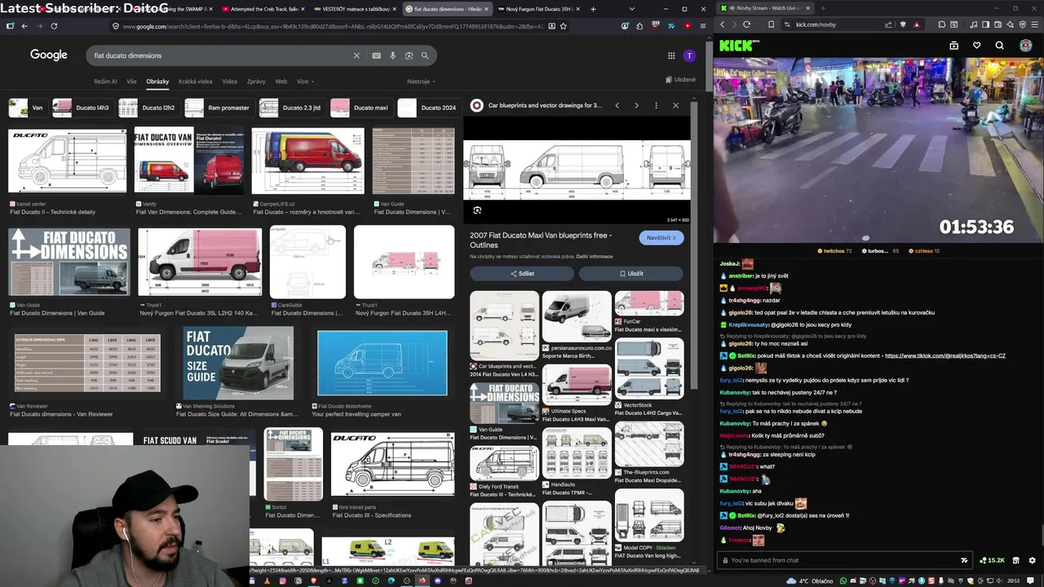Expand the Více dropdown
The image size is (1044, 587).
pyautogui.click(x=305, y=82)
